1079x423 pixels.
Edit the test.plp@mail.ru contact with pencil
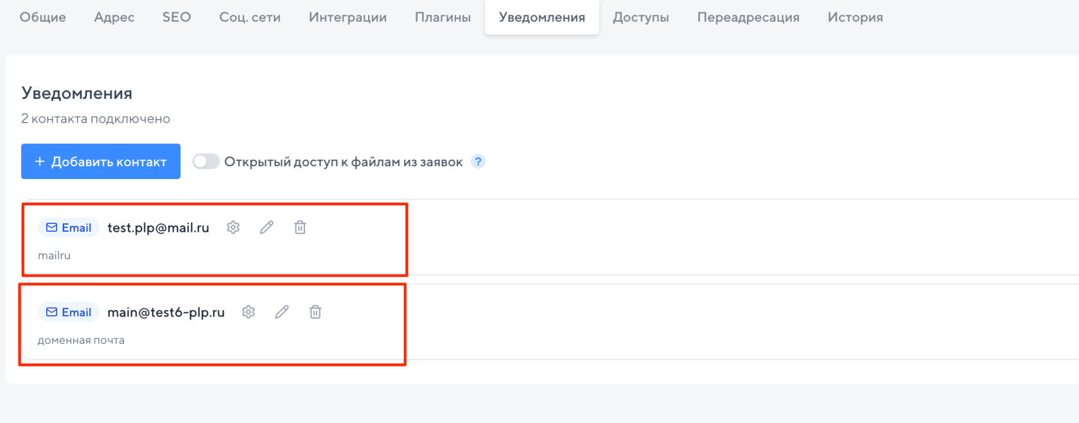click(x=267, y=227)
